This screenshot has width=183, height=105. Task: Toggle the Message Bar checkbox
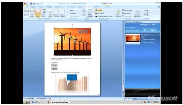68,16
